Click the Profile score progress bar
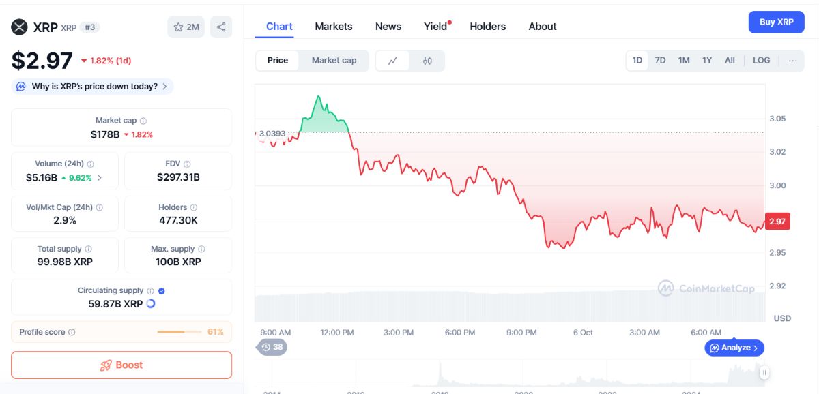Viewport: 819px width, 394px height. pos(180,332)
